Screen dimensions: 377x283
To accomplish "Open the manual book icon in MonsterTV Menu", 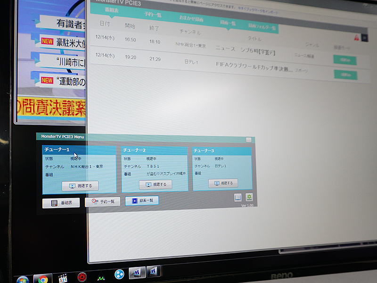I will [x=238, y=198].
